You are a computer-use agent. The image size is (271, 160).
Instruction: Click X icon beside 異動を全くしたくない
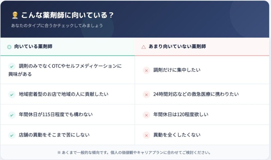146,135
